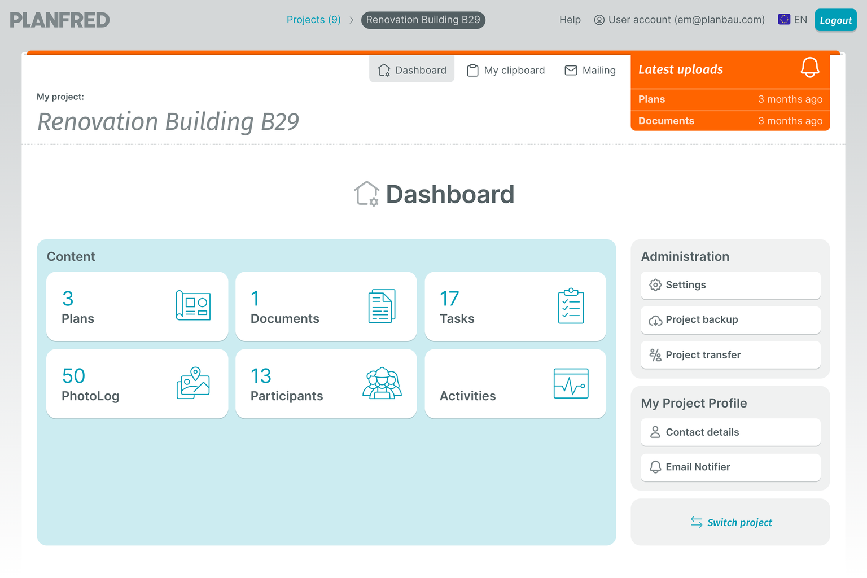Switch to the My clipboard tab
Screen dimensions: 867x578
click(x=505, y=70)
